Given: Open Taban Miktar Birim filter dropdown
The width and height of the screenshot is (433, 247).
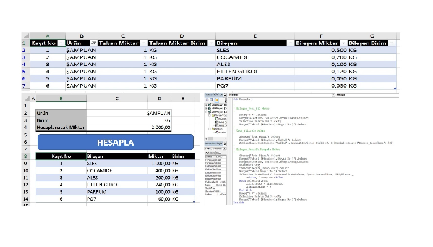Looking at the screenshot, I should 211,43.
